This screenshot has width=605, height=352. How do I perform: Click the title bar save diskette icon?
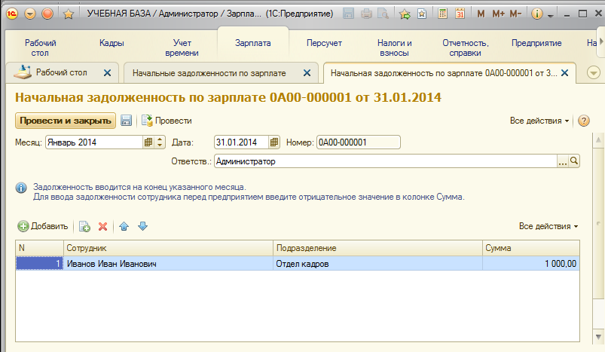(348, 14)
